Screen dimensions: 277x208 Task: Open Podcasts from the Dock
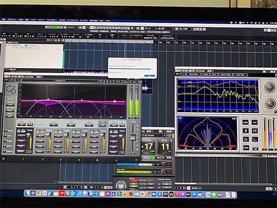tap(182, 195)
